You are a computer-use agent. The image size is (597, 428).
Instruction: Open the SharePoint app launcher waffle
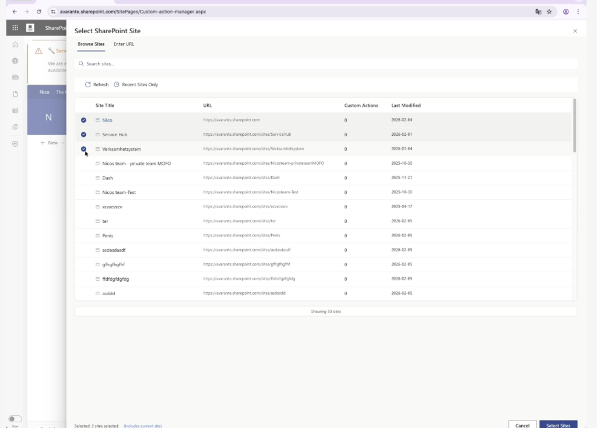15,28
